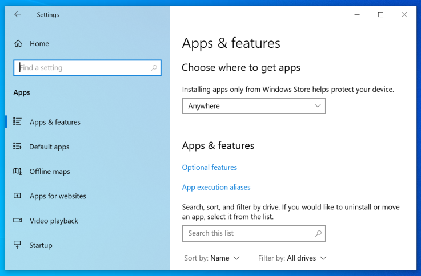Click the magnifier in Search this list

tap(318, 233)
